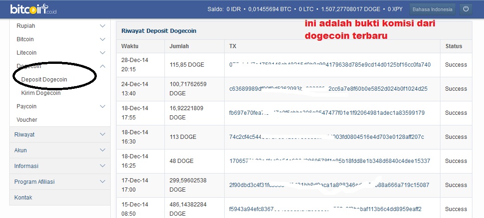Click the 0 IDR balance text
Viewport: 484px width, 218px height.
(234, 9)
